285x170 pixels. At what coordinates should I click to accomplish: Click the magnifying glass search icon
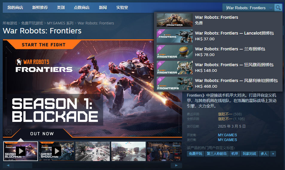click(278, 8)
